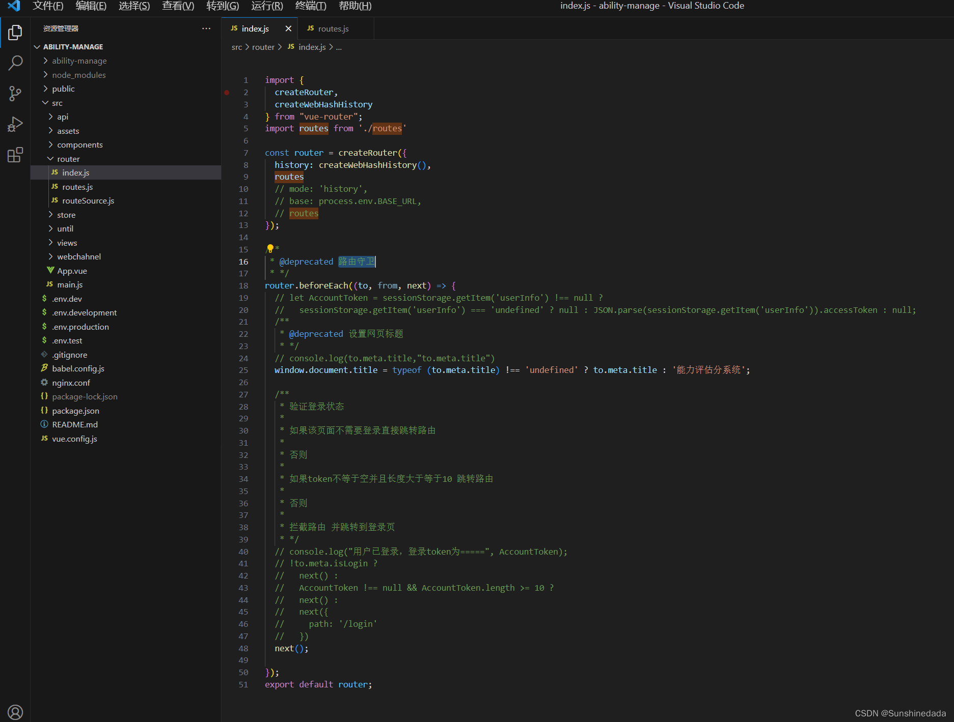Open the 编辑(E) menu

91,6
